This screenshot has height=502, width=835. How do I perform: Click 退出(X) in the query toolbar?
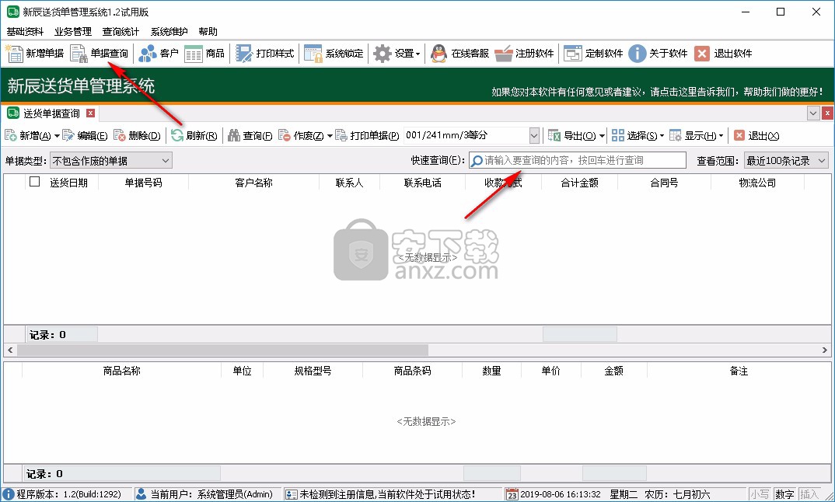756,136
